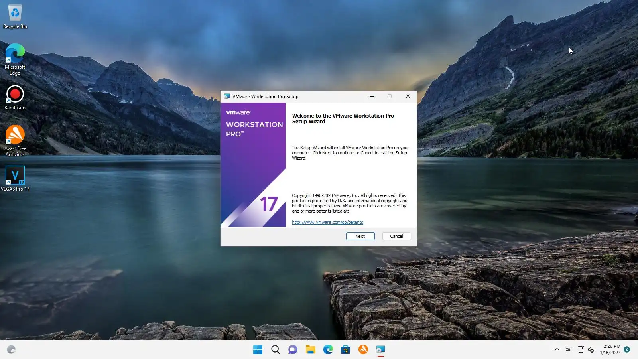
Task: Select the Avast Free Antivirus desktop shortcut
Action: pos(15,141)
